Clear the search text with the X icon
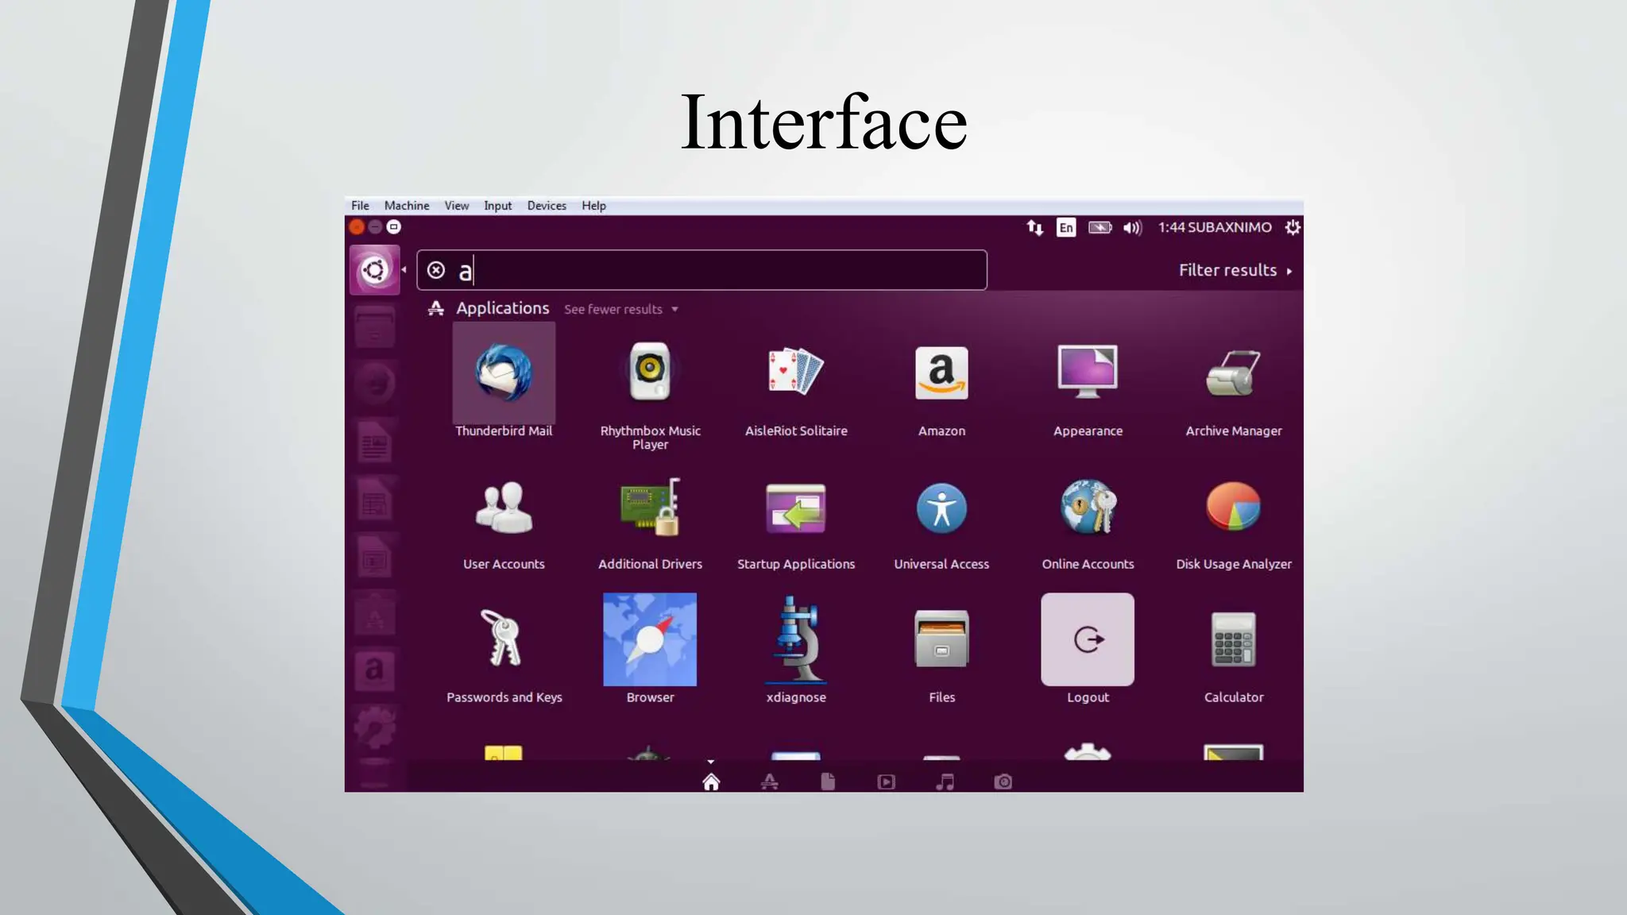The image size is (1627, 915). (436, 270)
